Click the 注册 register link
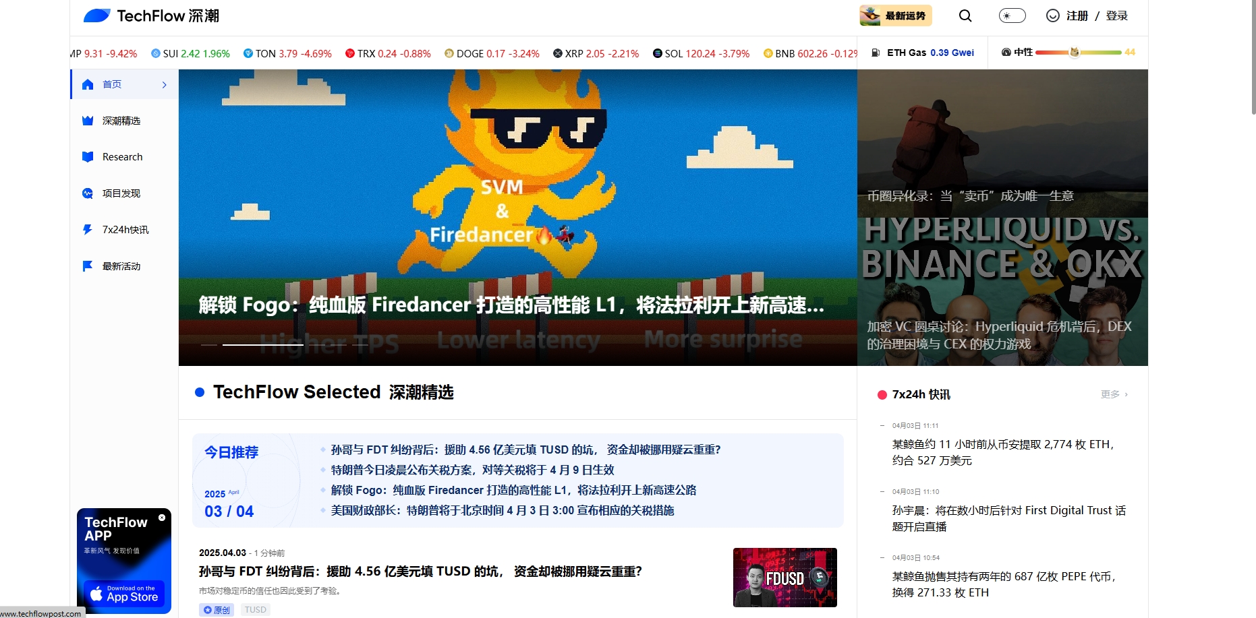Image resolution: width=1256 pixels, height=618 pixels. pyautogui.click(x=1077, y=16)
